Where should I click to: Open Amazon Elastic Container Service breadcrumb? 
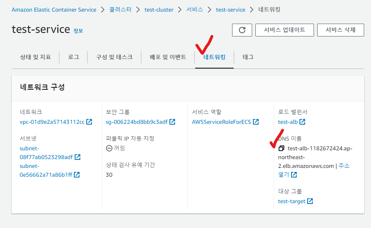pyautogui.click(x=54, y=10)
